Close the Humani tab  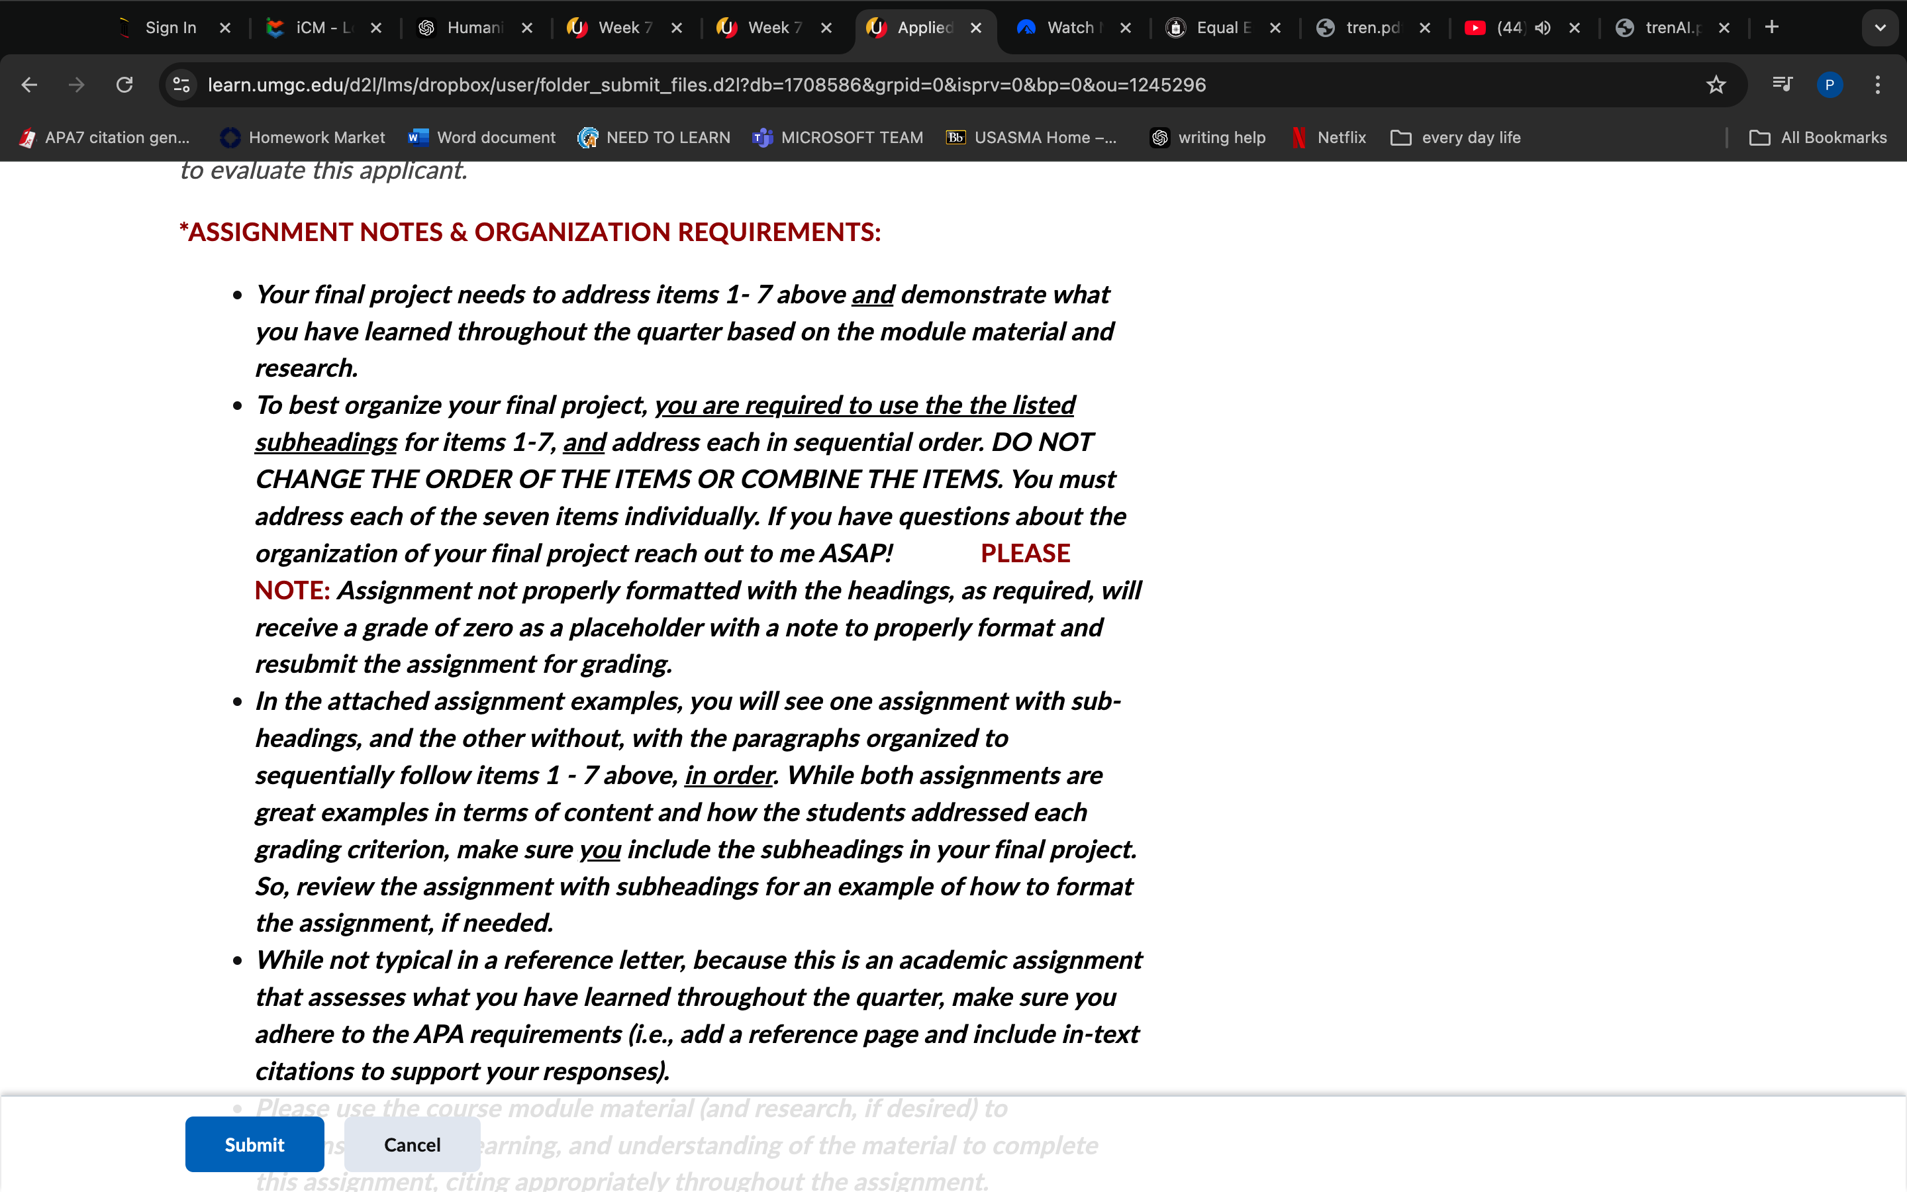click(527, 28)
